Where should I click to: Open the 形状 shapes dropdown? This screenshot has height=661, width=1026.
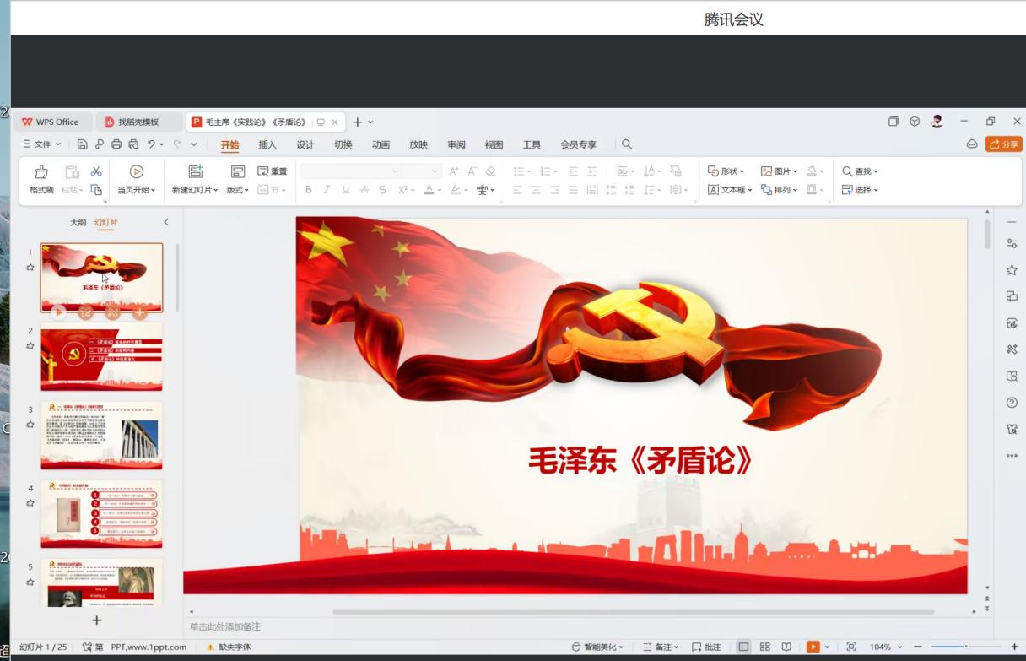[726, 171]
